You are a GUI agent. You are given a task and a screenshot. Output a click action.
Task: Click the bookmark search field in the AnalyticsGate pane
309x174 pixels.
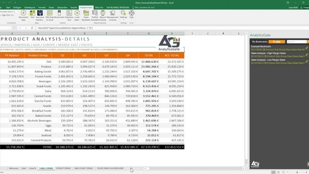tap(297, 42)
